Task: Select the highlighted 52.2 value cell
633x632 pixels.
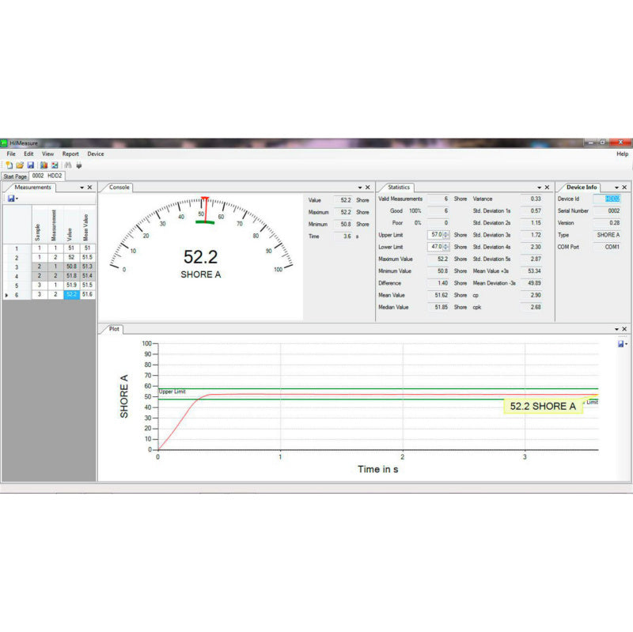Action: (71, 294)
